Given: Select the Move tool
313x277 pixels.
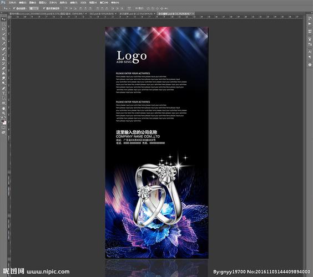Looking at the screenshot, I should click(3, 19).
